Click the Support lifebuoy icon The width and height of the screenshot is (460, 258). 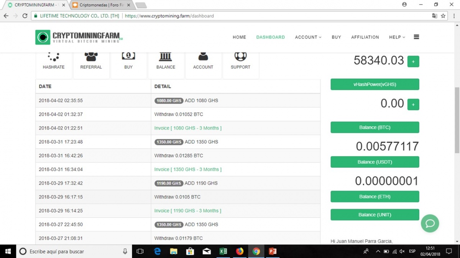(240, 57)
